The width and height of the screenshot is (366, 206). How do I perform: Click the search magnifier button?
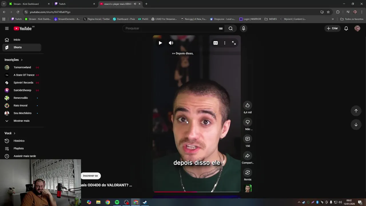pyautogui.click(x=230, y=28)
